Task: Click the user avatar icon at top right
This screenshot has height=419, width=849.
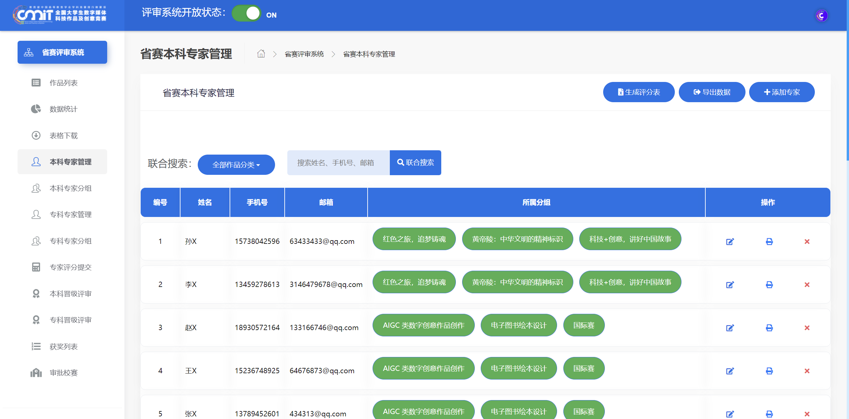Action: point(821,16)
